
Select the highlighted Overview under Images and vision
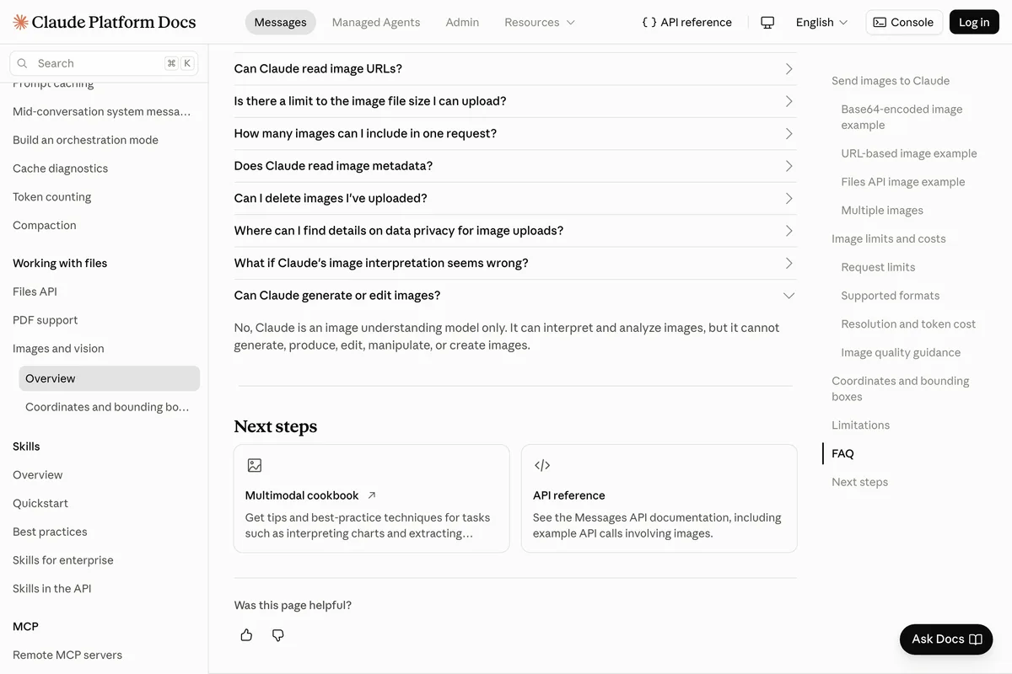point(109,378)
